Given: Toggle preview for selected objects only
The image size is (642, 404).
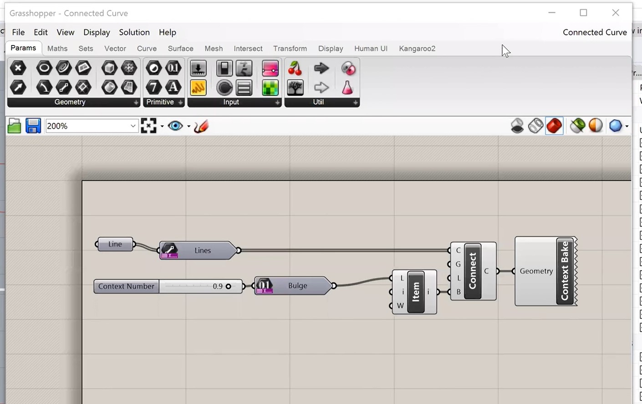Looking at the screenshot, I should pos(577,126).
